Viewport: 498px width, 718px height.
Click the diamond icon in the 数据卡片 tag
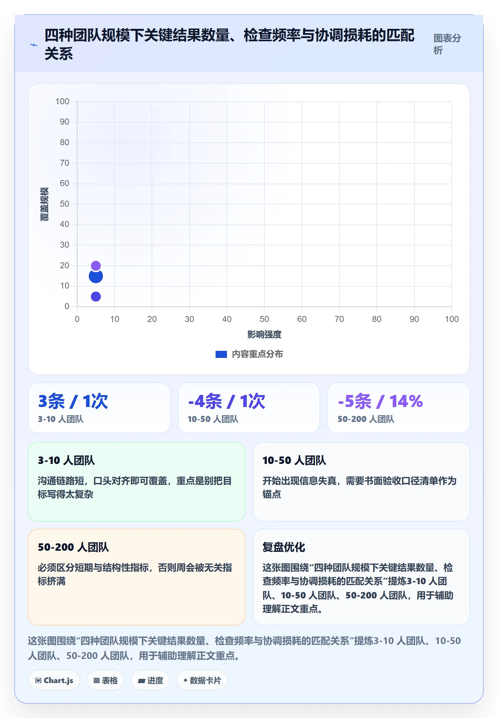click(185, 680)
